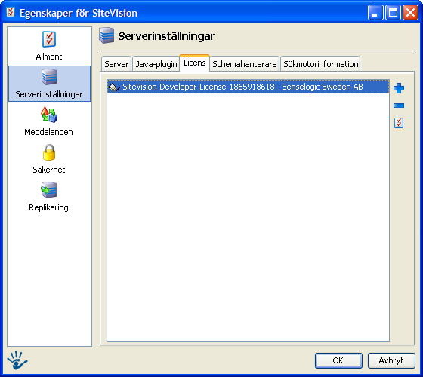The image size is (423, 377).
Task: Click the license entry's small diamond icon
Action: click(114, 87)
